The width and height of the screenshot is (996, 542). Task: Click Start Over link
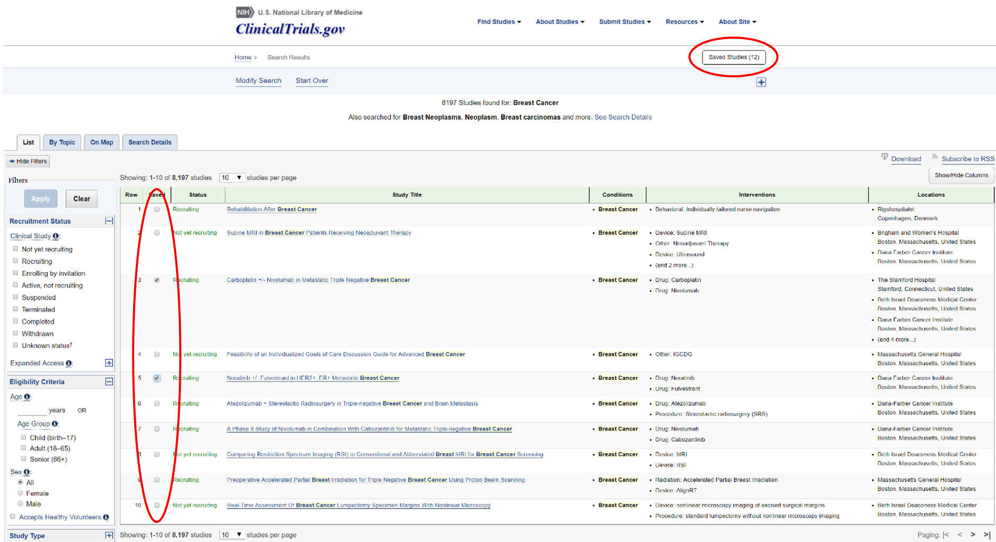[312, 81]
